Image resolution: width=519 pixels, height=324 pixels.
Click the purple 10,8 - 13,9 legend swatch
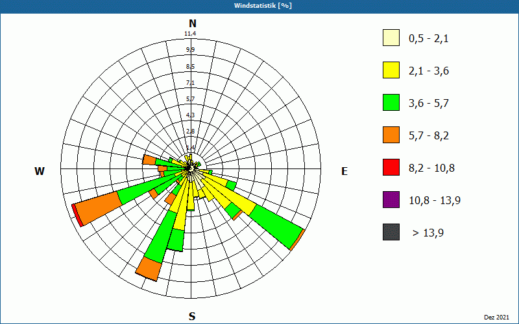391,200
